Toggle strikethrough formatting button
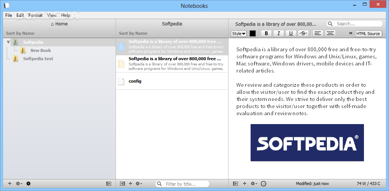 (303, 34)
